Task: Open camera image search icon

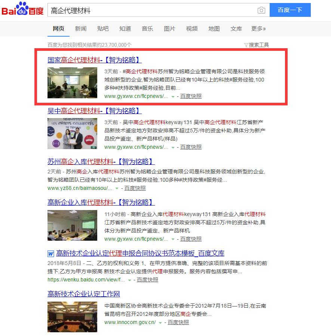Action: 261,10
